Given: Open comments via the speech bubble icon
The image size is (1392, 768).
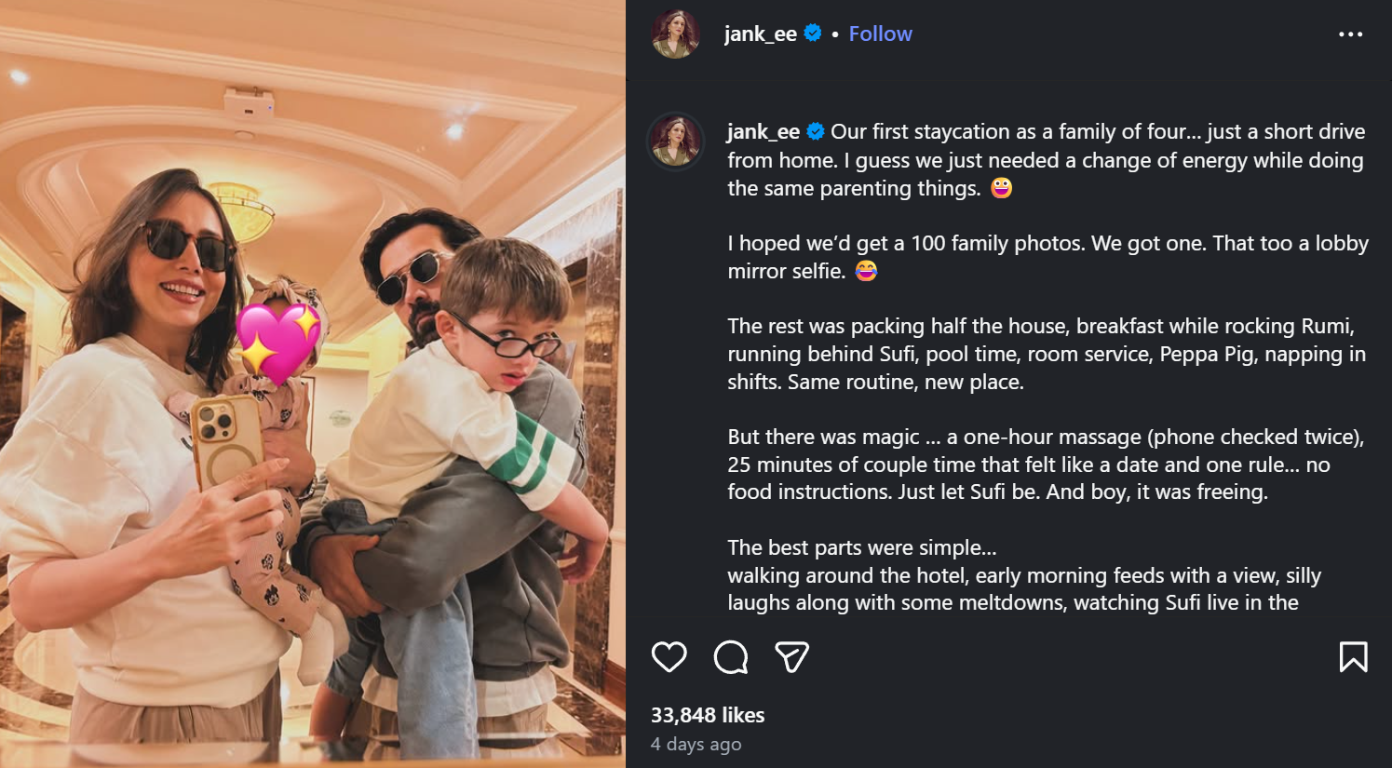Looking at the screenshot, I should coord(731,657).
